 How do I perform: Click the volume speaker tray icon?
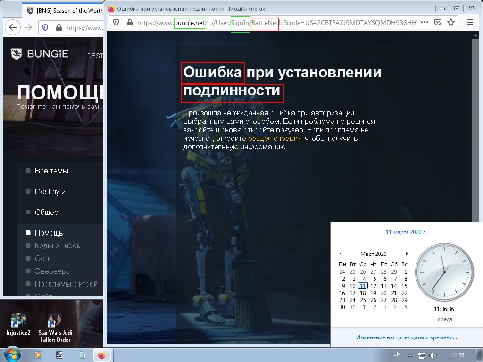(433, 355)
